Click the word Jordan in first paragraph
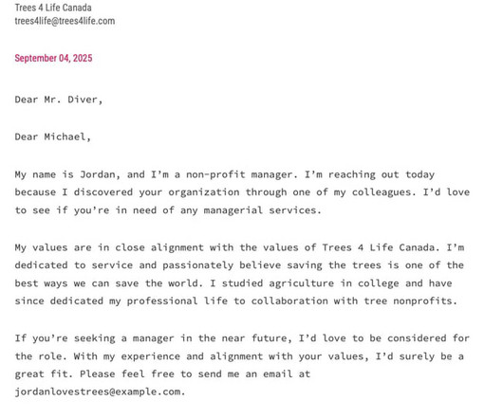503x419 pixels. [x=97, y=174]
